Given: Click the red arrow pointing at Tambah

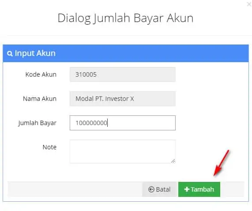Looking at the screenshot, I should [x=221, y=163].
